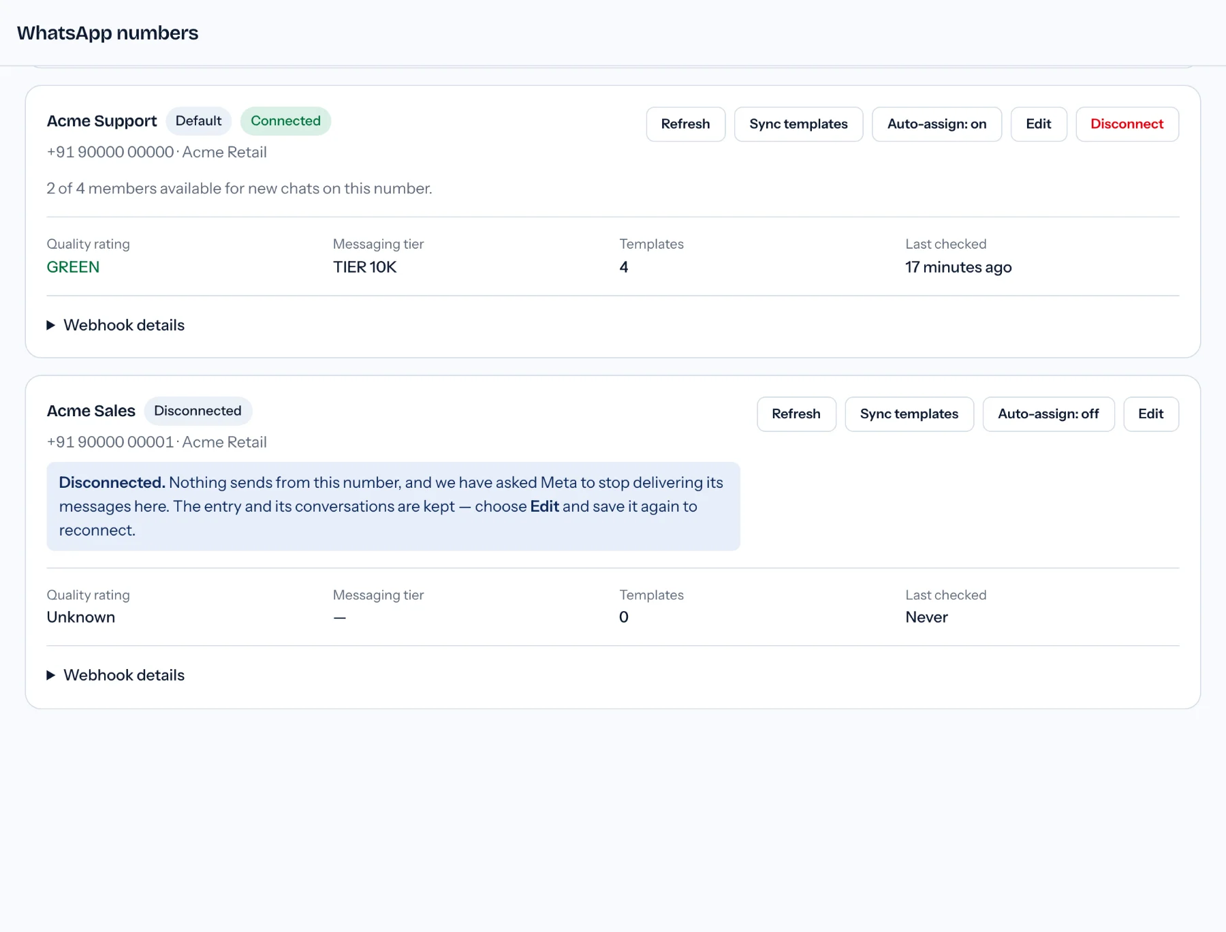Click Refresh for Acme Sales

pyautogui.click(x=796, y=414)
